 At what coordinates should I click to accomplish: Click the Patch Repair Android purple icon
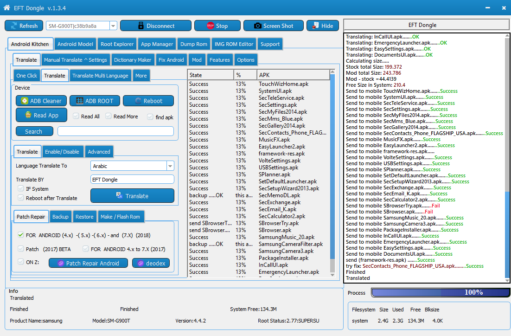(x=61, y=263)
